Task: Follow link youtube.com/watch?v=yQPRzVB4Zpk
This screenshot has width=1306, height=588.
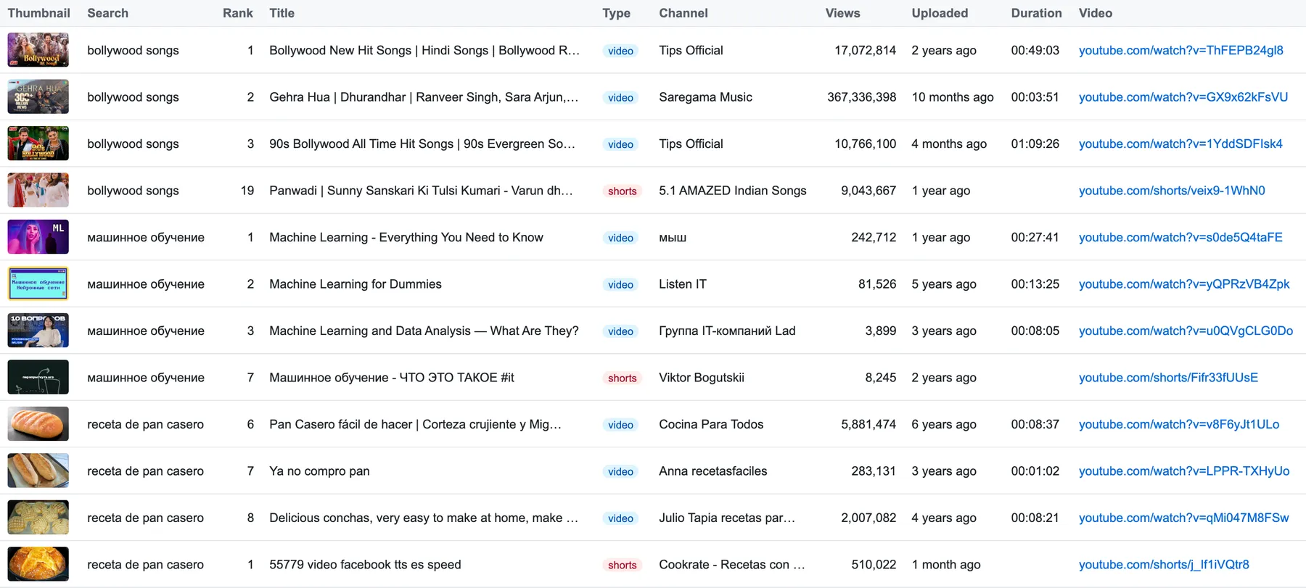Action: click(1183, 283)
